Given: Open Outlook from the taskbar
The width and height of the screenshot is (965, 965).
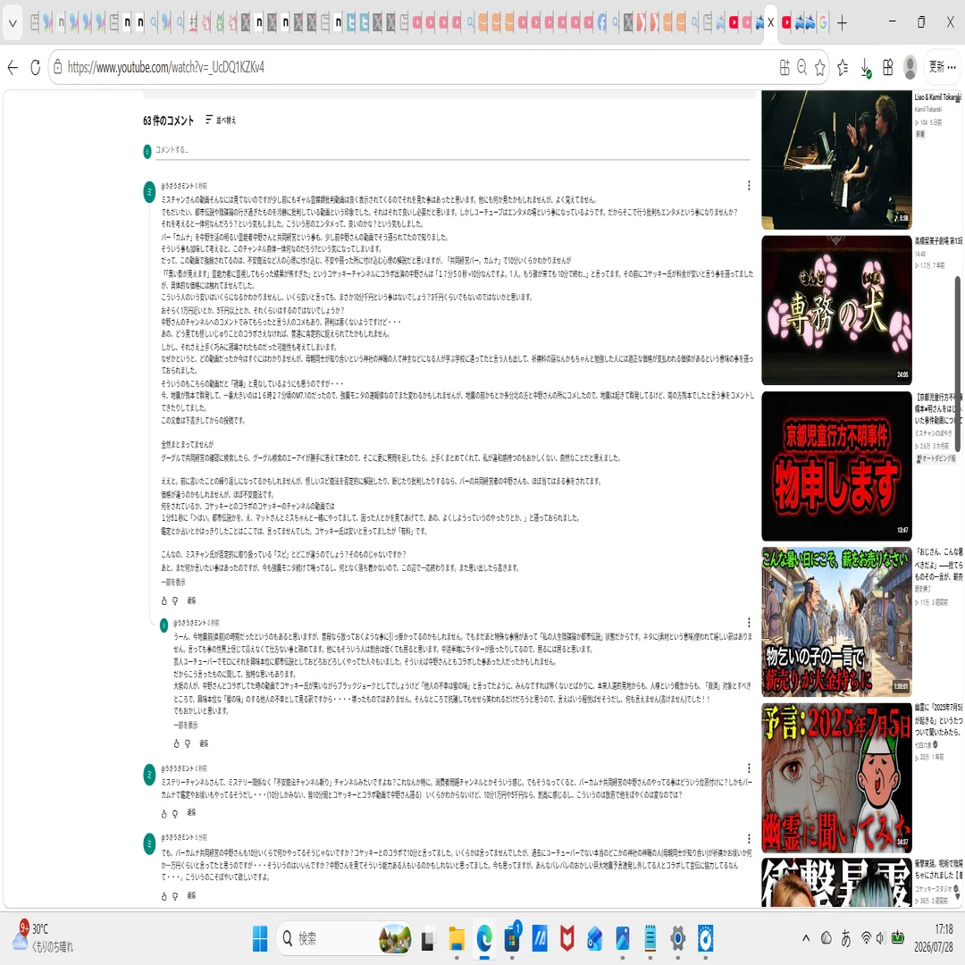Looking at the screenshot, I should (594, 938).
